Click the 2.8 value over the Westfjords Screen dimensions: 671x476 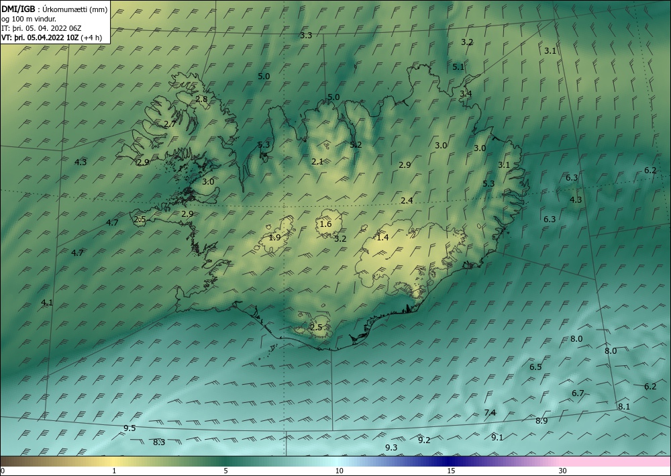pyautogui.click(x=201, y=99)
